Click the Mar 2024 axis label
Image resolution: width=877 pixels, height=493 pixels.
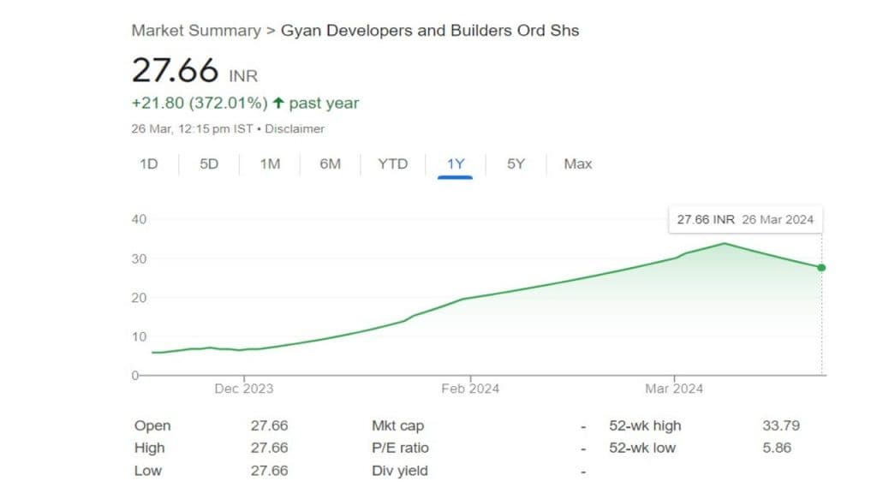pos(674,389)
